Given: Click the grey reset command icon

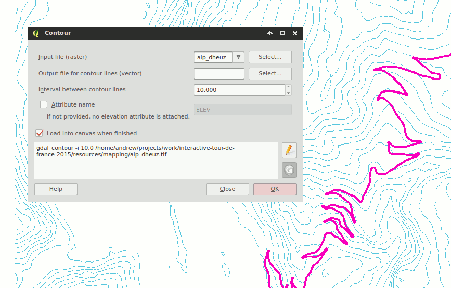Looking at the screenshot, I should pyautogui.click(x=289, y=170).
